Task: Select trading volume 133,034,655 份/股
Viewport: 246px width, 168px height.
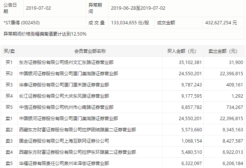Action: (130, 23)
